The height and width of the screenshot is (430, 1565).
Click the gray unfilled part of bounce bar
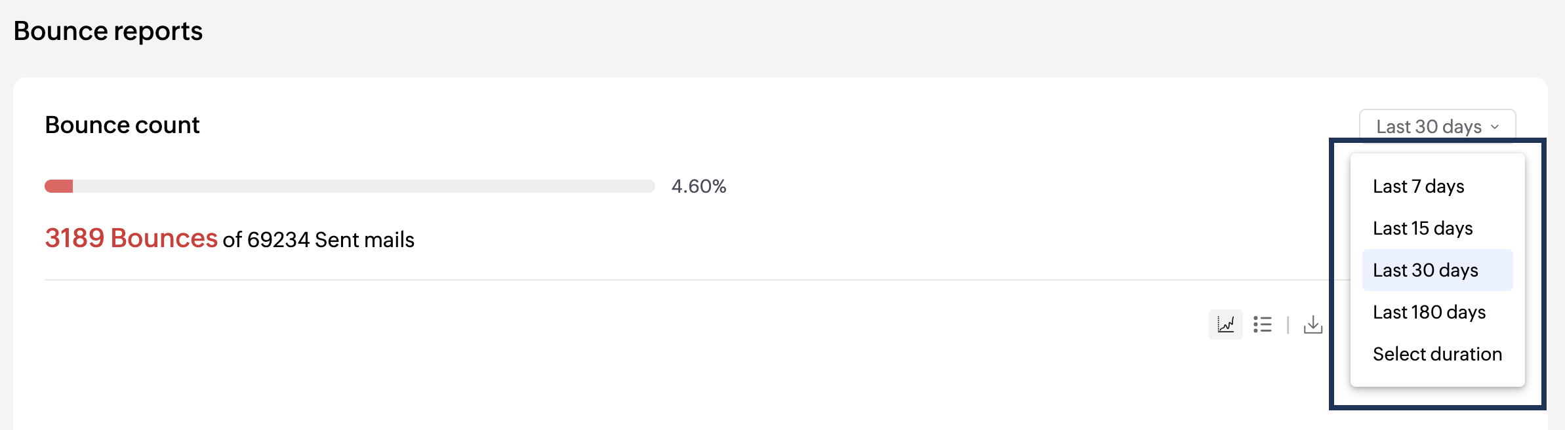(x=364, y=186)
